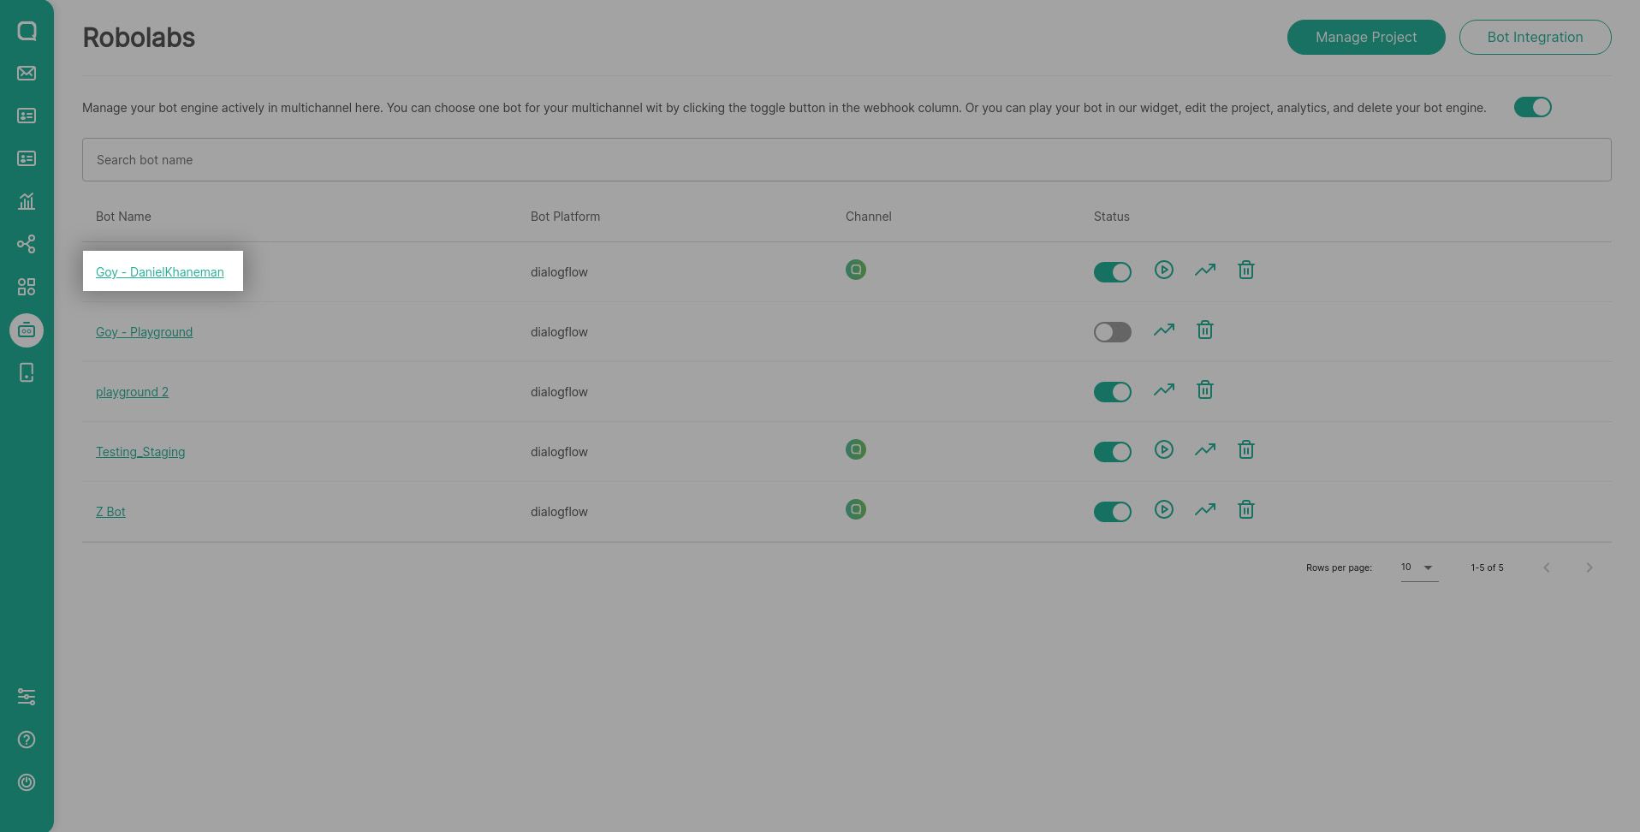Click the Manage Project button
This screenshot has width=1640, height=832.
point(1365,38)
